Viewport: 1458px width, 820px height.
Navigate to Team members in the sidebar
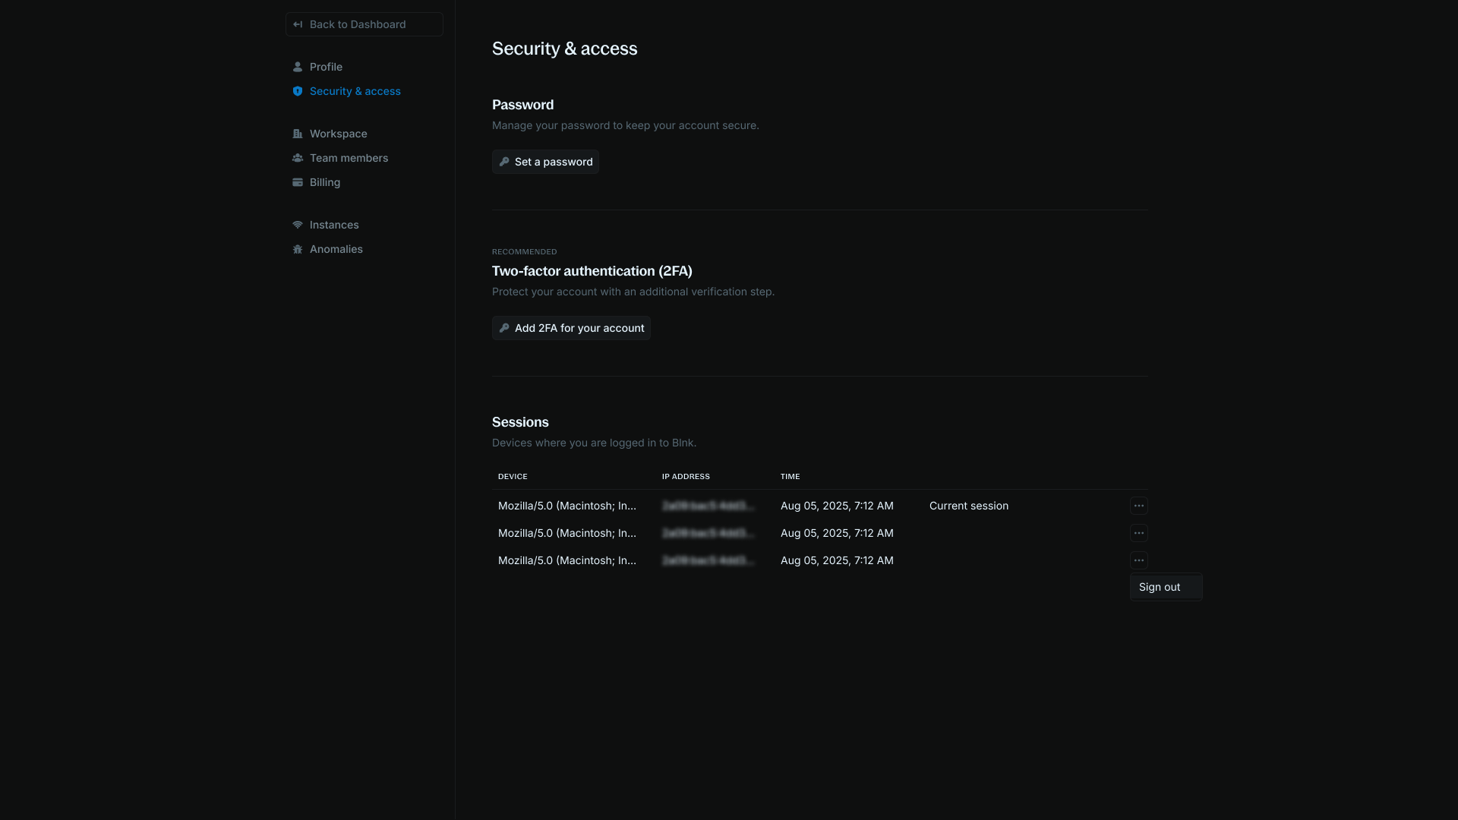pos(349,158)
